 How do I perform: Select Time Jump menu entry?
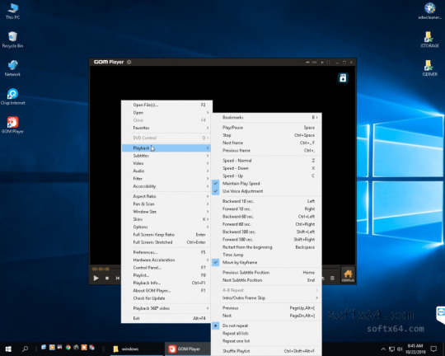coord(266,255)
